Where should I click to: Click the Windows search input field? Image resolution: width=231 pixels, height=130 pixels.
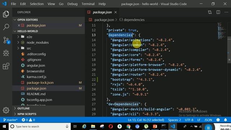[x=40, y=126]
